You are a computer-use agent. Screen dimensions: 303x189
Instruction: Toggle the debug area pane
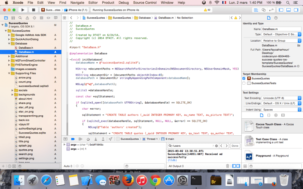point(288,10)
